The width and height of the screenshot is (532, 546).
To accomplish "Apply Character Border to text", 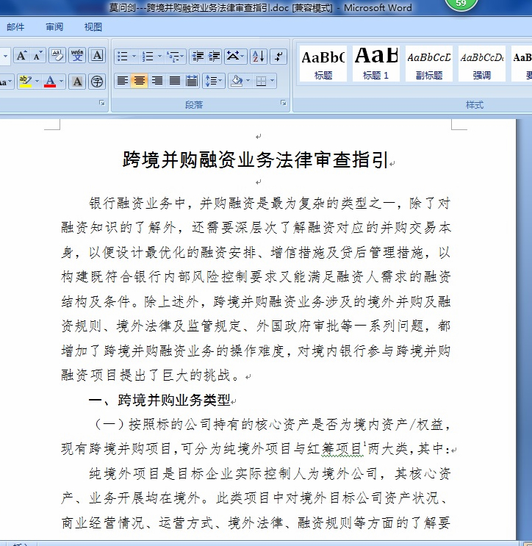I will click(x=98, y=56).
